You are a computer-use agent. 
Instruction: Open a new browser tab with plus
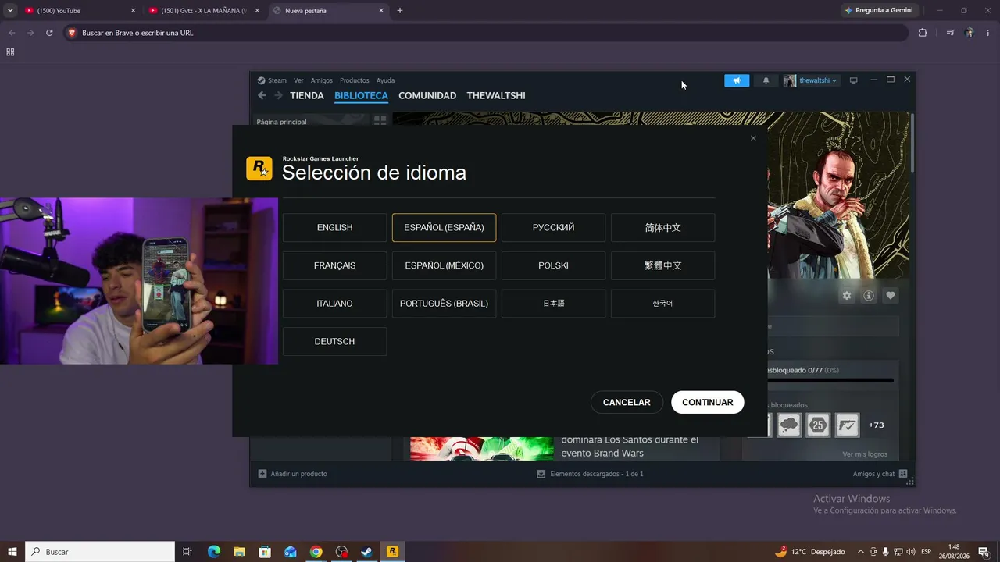[400, 11]
